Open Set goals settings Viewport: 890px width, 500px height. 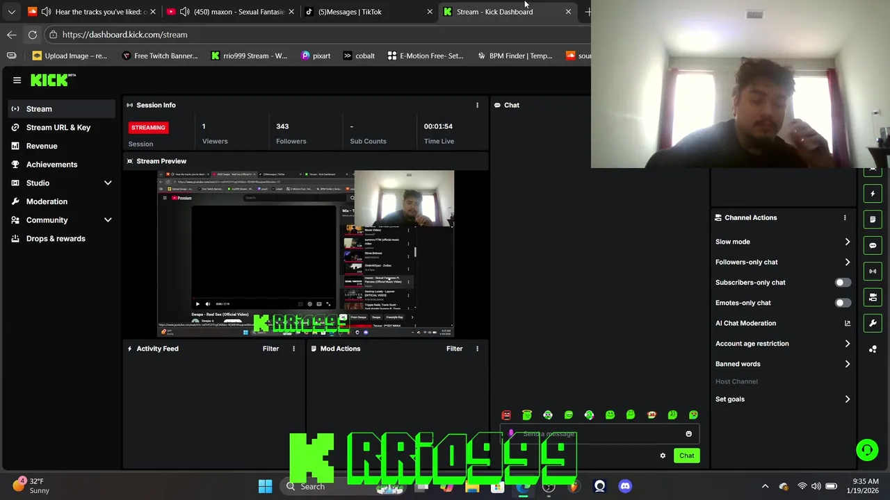(x=783, y=399)
